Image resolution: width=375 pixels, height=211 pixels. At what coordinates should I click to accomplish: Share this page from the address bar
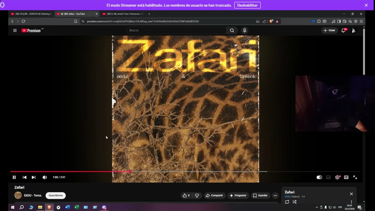264,21
